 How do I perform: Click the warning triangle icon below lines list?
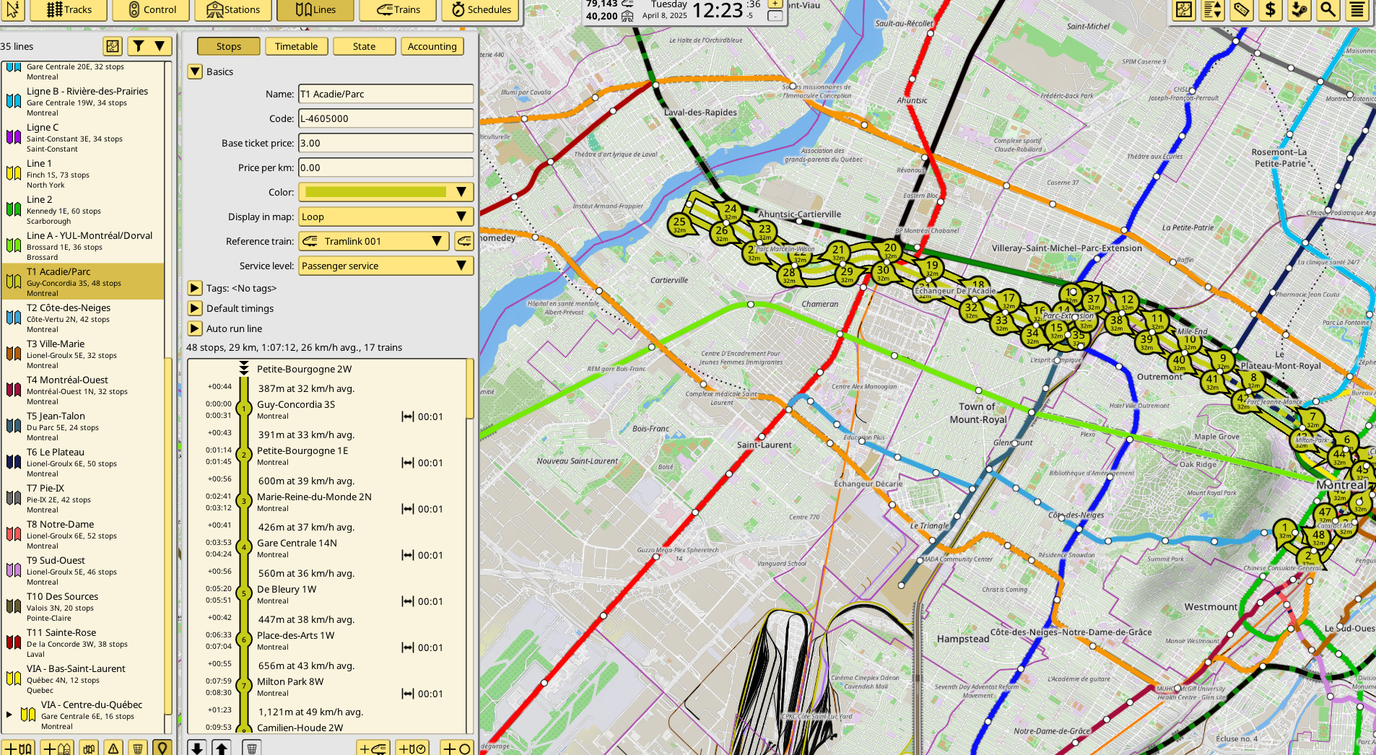coord(113,748)
